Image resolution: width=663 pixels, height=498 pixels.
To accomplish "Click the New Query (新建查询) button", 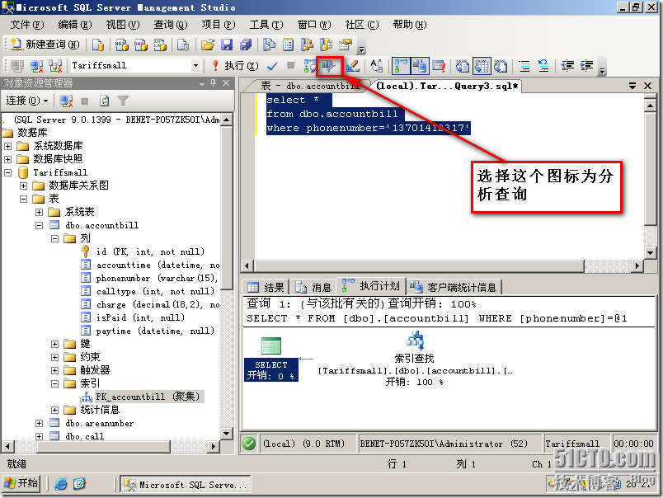I will (45, 45).
